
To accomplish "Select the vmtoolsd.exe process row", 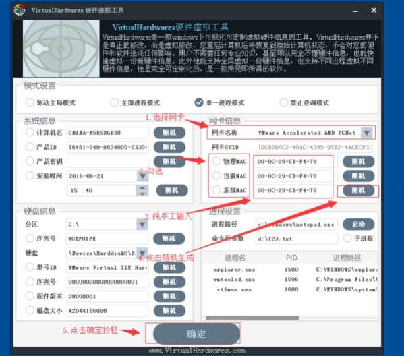I will pos(289,280).
